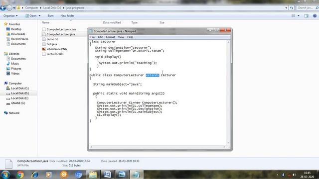Open Pictures library
Image resolution: width=319 pixels, height=179 pixels.
pos(16,69)
